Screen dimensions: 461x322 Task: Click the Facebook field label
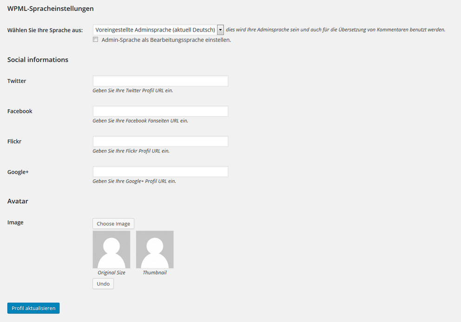(20, 111)
